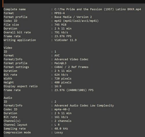Screen dimensions: 145x137
Task: Click the Channel layout L R value
Action: click(x=57, y=125)
